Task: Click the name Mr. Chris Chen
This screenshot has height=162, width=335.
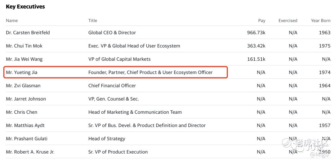Action: tap(22, 112)
